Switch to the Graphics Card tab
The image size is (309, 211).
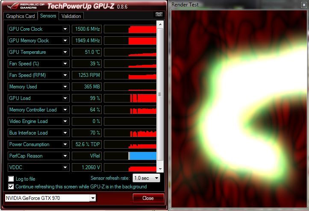pos(20,16)
